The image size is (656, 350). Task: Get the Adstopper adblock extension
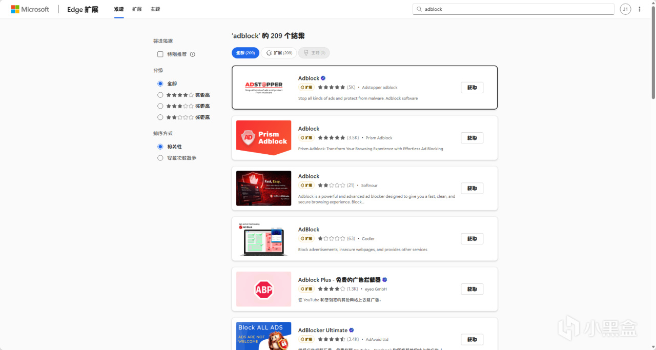tap(472, 88)
